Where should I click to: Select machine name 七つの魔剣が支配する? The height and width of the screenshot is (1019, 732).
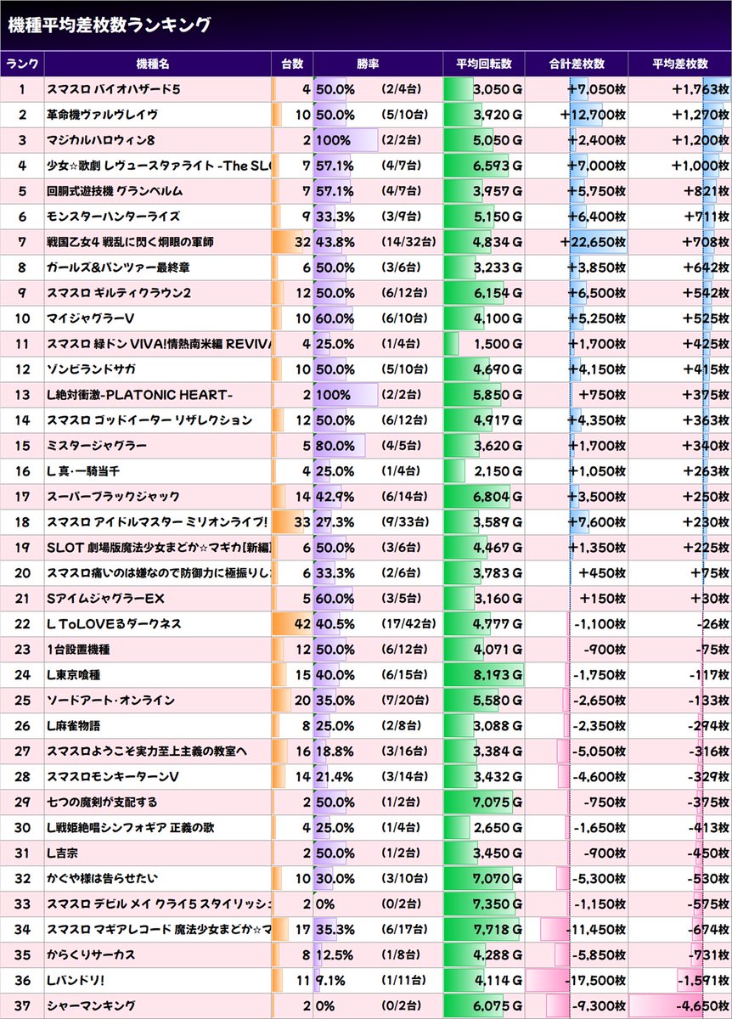[x=102, y=802]
